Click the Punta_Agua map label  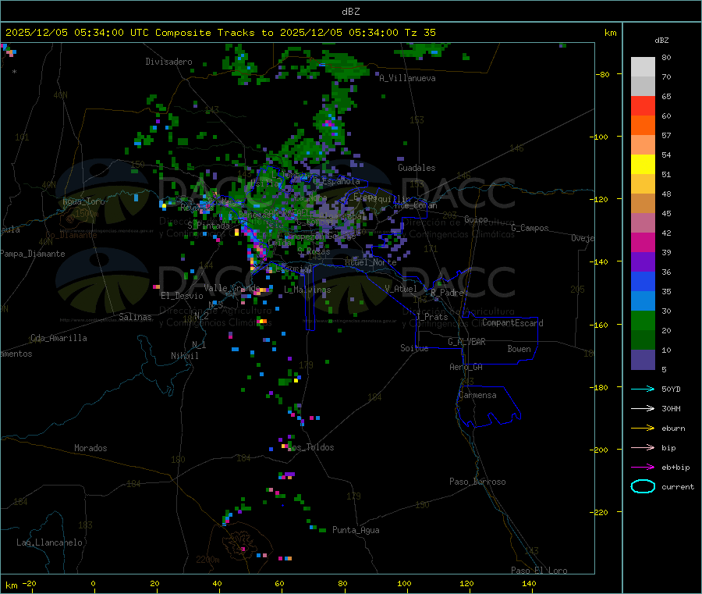[356, 530]
